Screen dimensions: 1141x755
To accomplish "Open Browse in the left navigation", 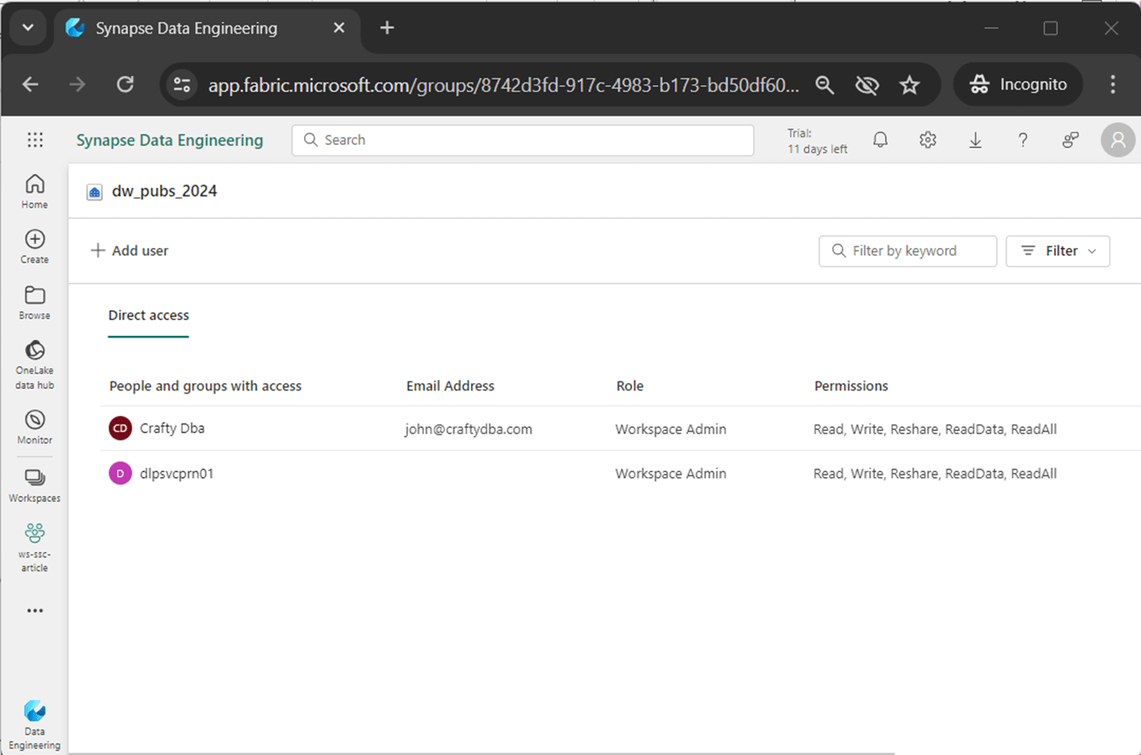I will (35, 302).
